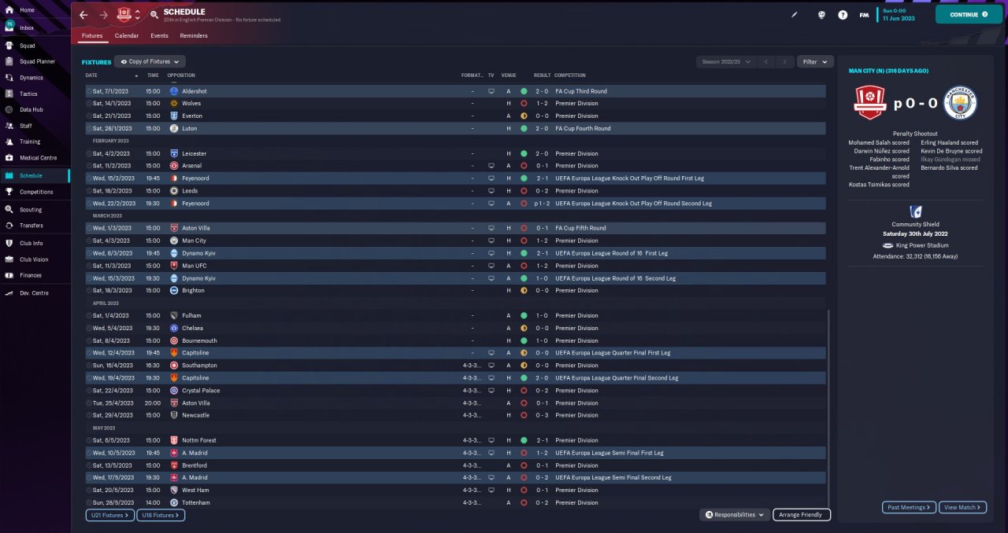
Task: Open the Squad Planner from the sidebar
Action: [x=37, y=61]
